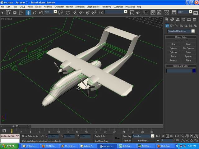
Task: Click Select and Manipulate icon
Action: pos(68,12)
